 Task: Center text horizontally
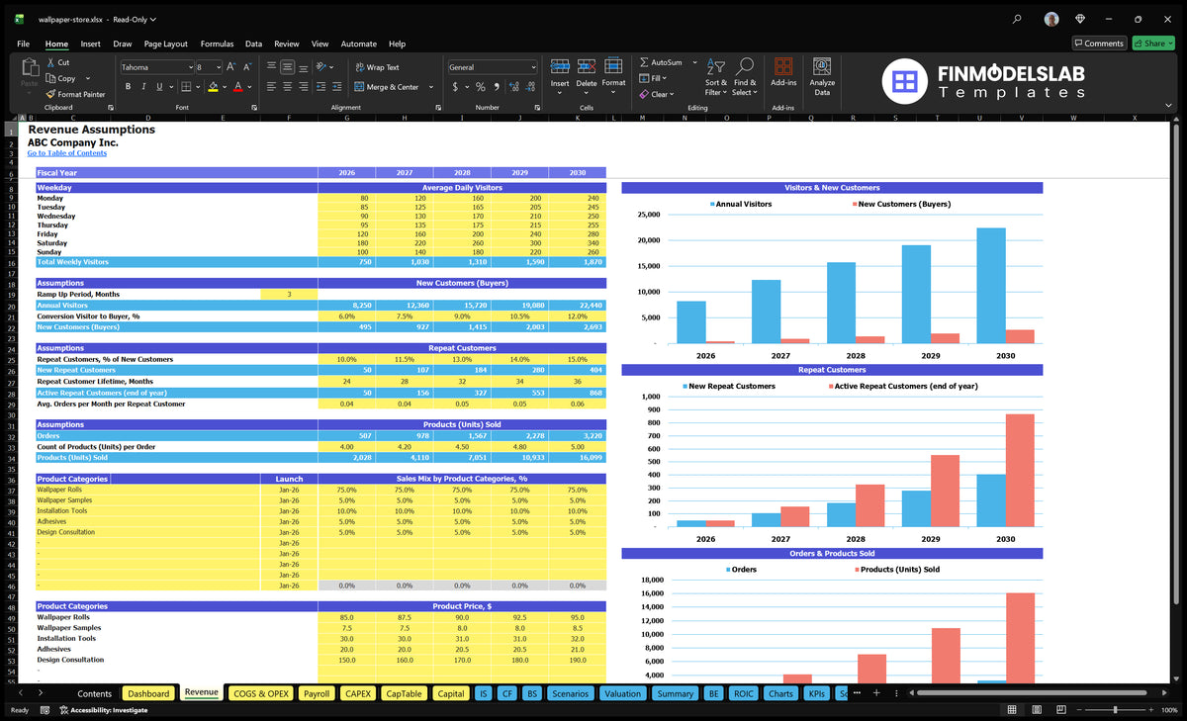click(287, 87)
